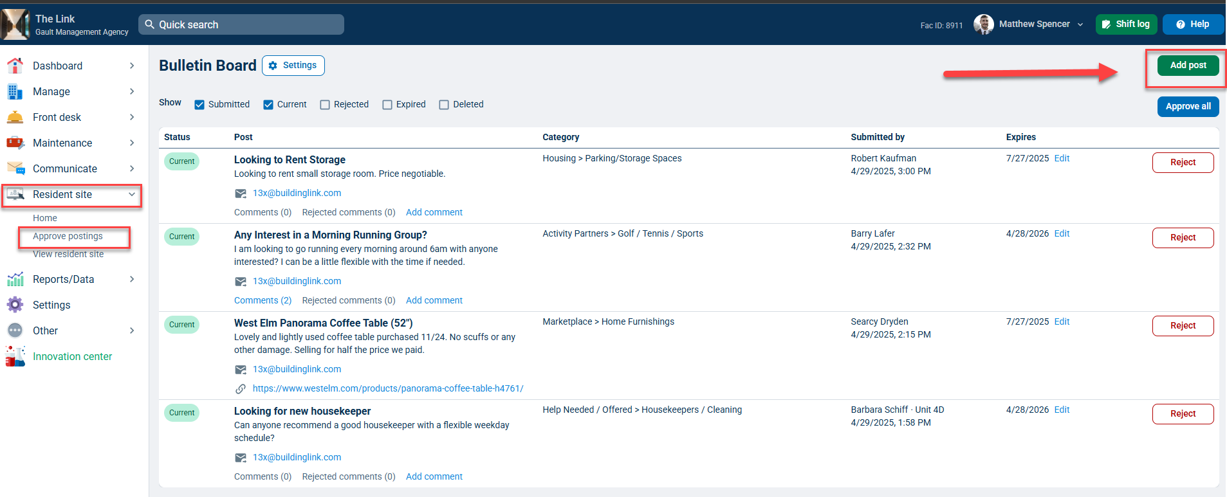Add comment on Looking to Rent Storage post

pos(434,212)
